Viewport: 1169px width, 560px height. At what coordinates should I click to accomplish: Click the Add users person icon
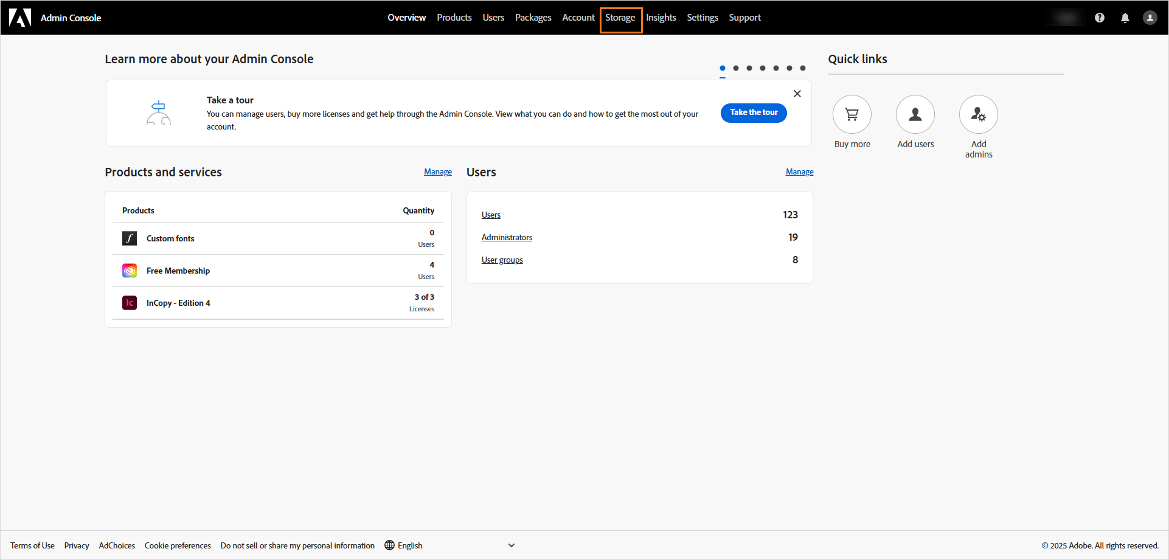point(915,114)
